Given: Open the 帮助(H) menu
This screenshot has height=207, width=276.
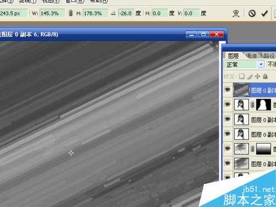Looking at the screenshot, I should [99, 2].
